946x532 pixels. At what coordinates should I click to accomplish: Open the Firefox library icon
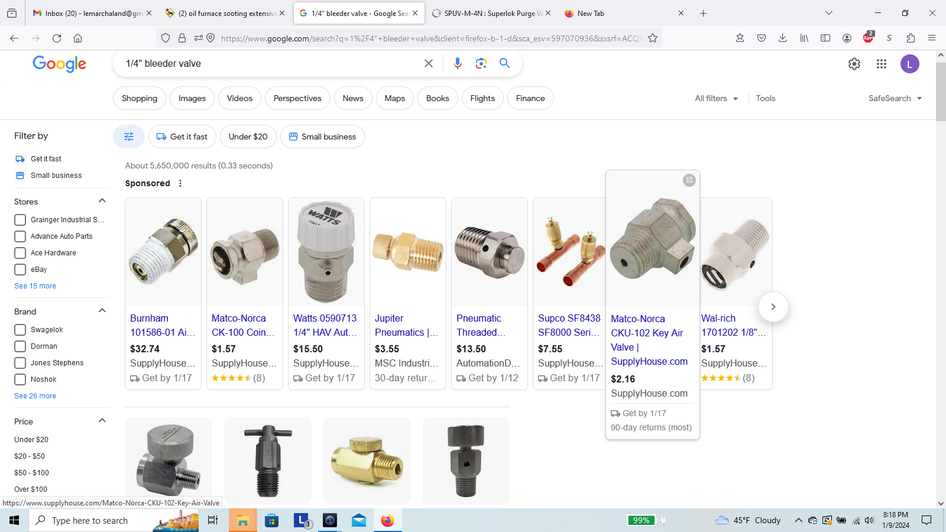click(x=804, y=38)
